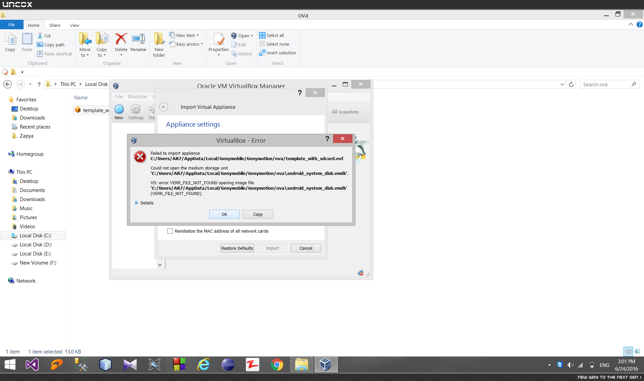This screenshot has width=644, height=381.
Task: Click Copy button in the Error dialog
Action: 258,214
